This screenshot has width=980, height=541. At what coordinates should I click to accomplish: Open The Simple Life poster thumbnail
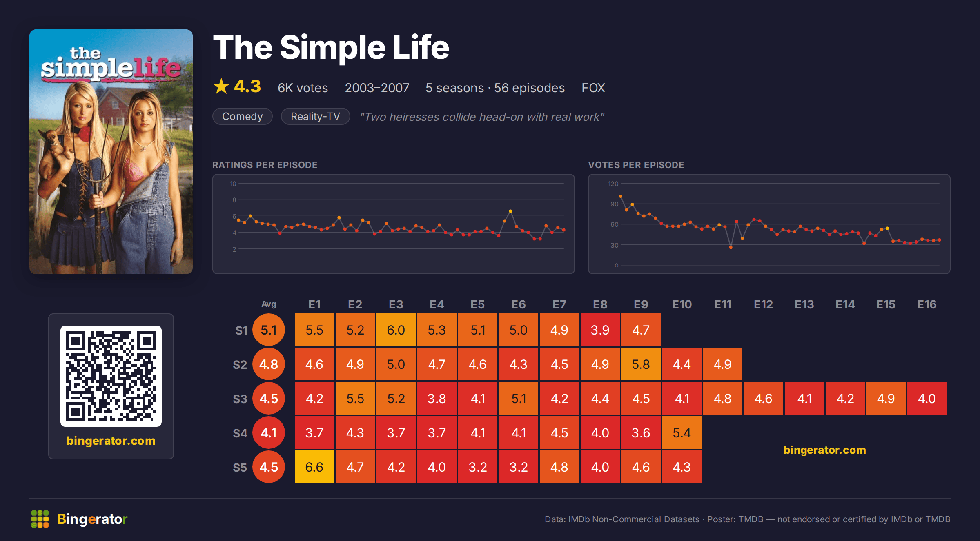click(x=111, y=152)
